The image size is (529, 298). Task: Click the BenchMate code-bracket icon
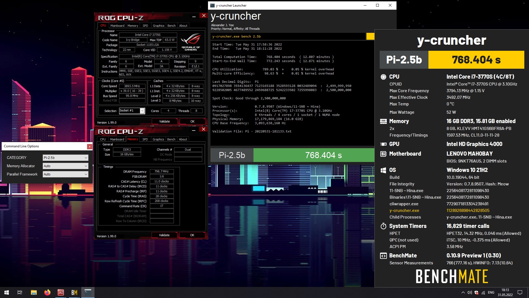(x=383, y=256)
